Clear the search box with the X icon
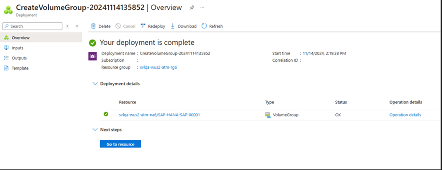442x170 pixels. (x=68, y=26)
